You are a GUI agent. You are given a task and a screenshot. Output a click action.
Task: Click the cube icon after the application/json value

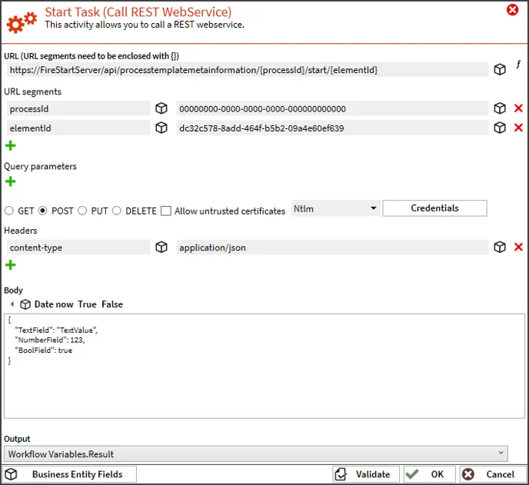click(500, 247)
